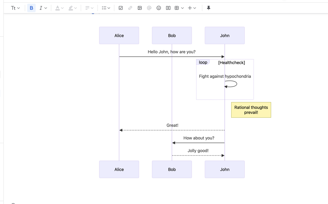
Task: Click the mention @ icon
Action: pos(149,8)
